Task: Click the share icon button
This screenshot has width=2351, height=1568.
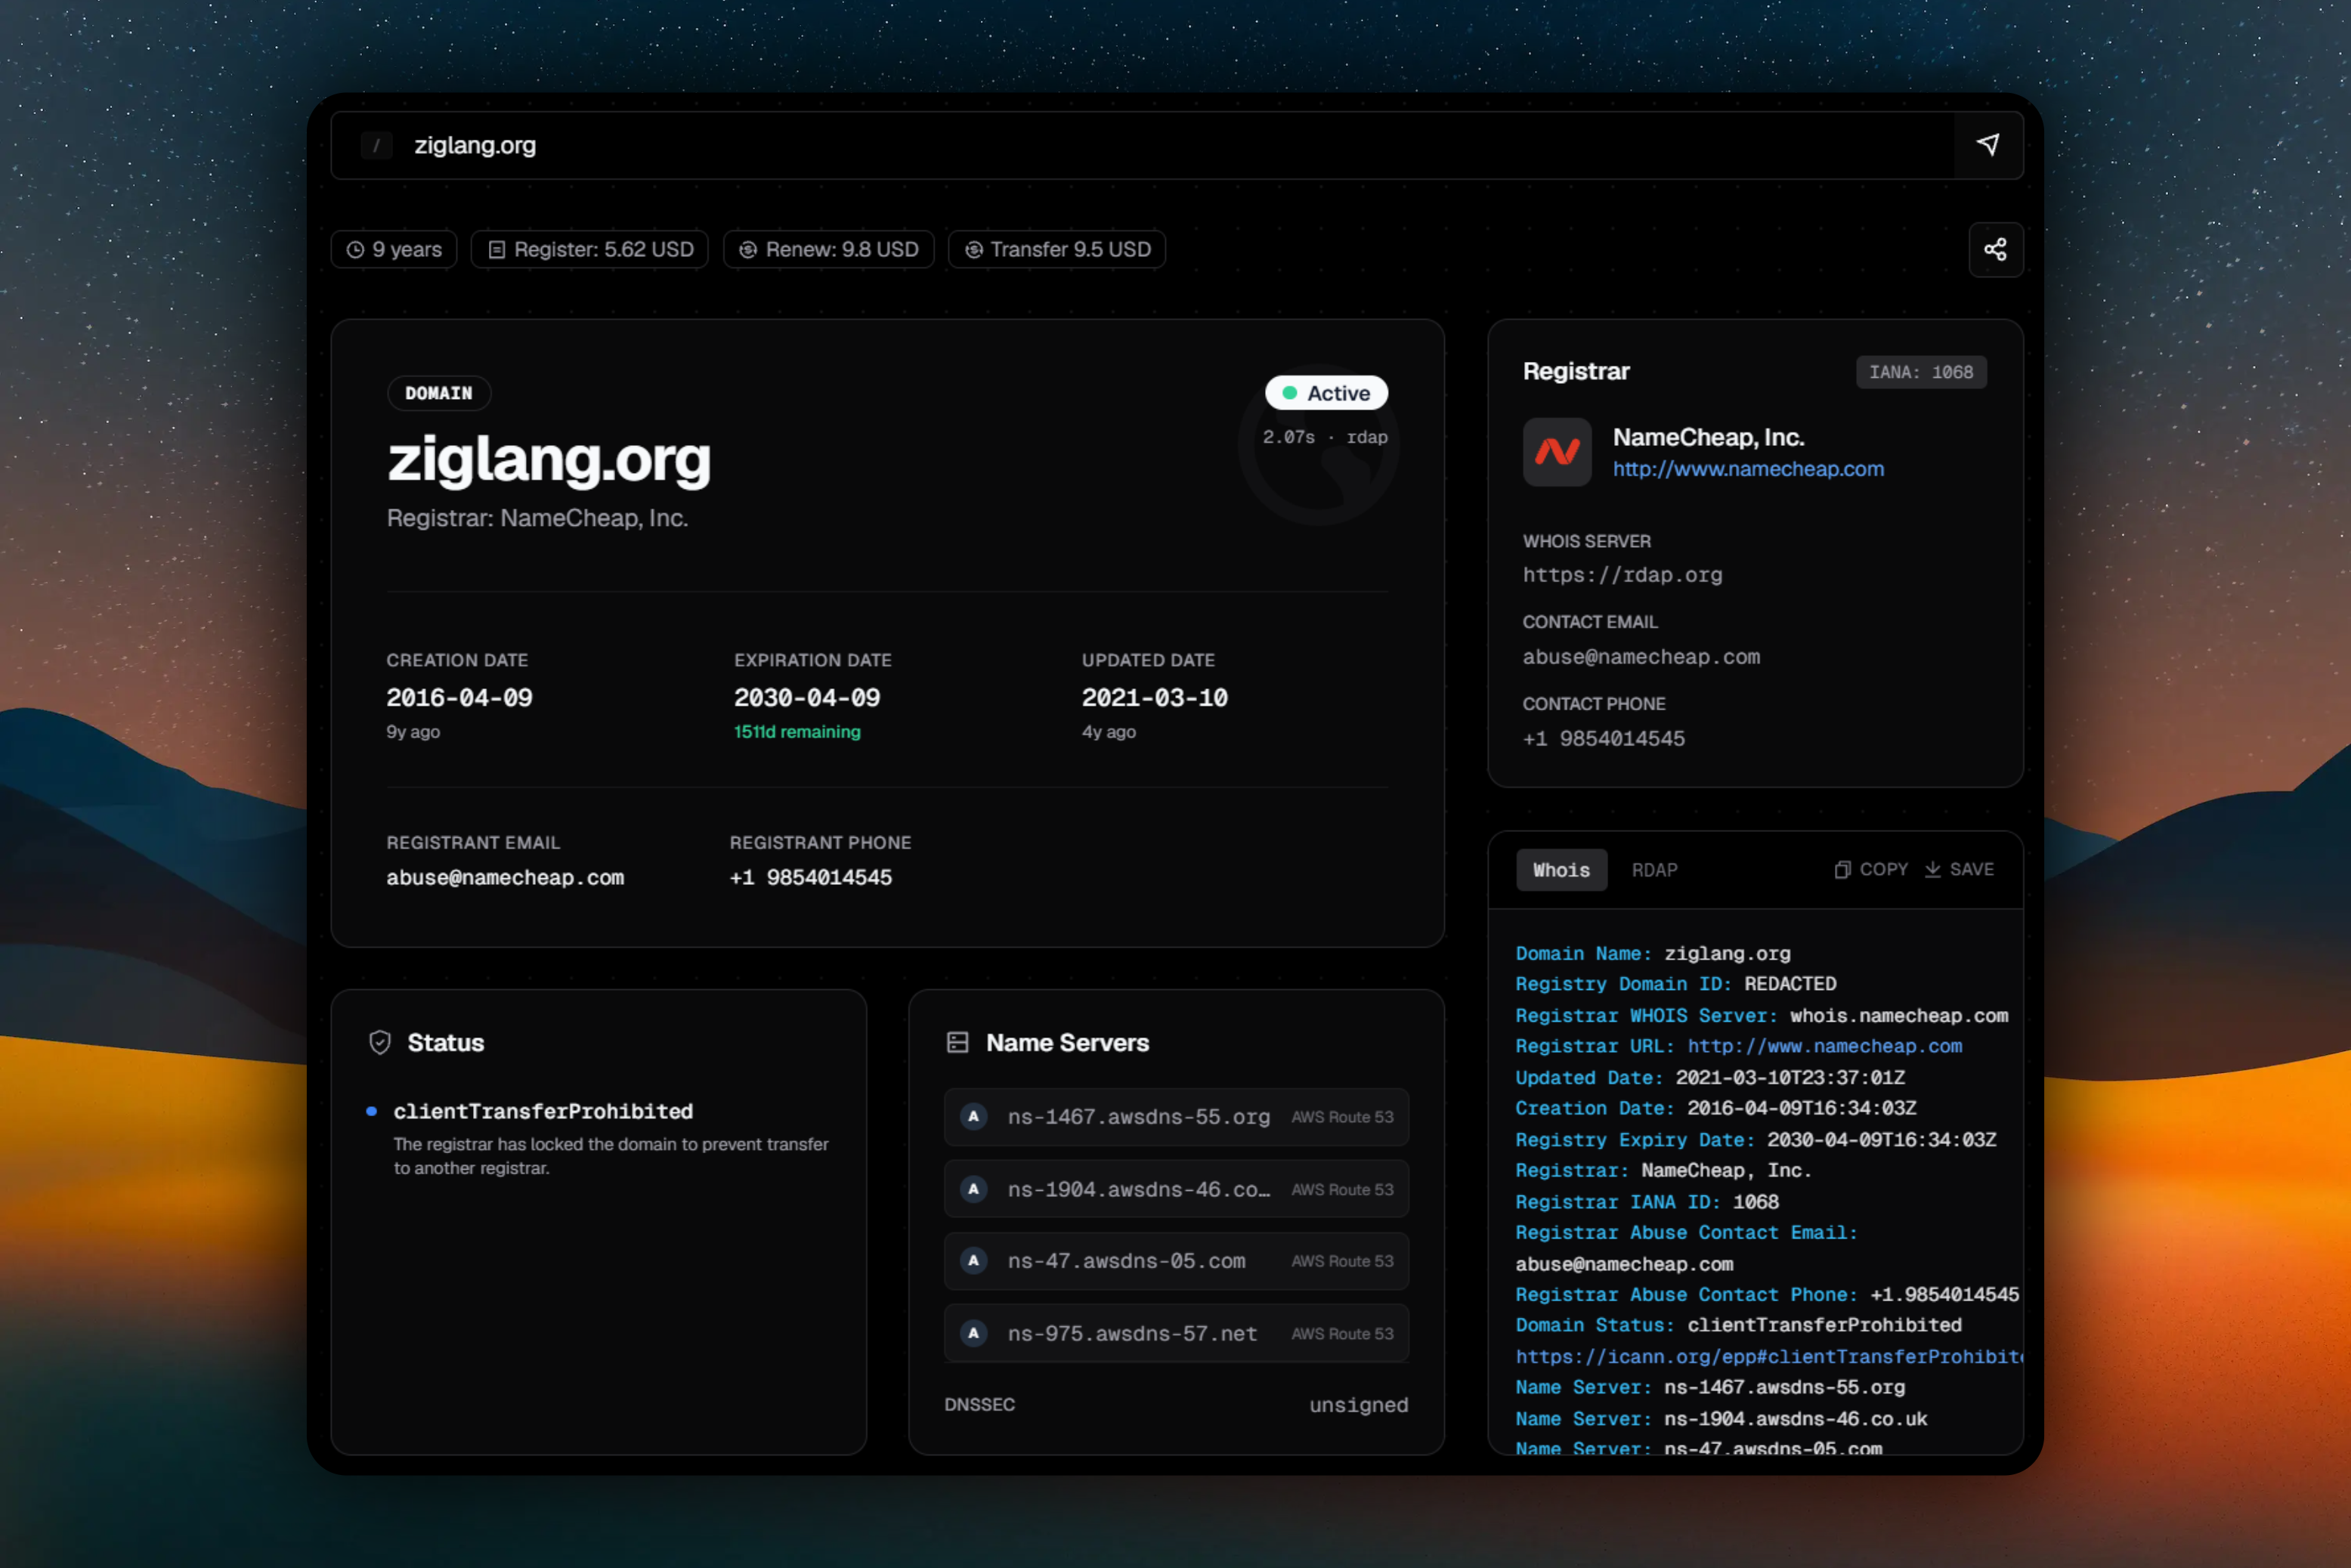Action: click(1996, 249)
